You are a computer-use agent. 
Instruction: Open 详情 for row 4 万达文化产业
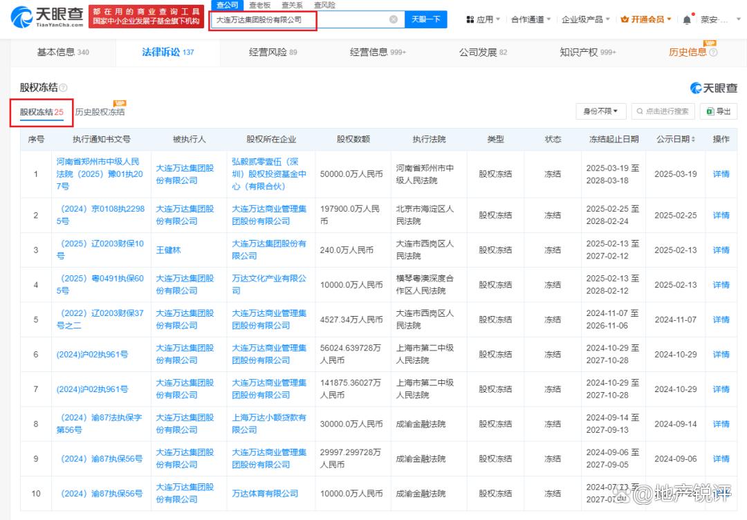(x=721, y=285)
